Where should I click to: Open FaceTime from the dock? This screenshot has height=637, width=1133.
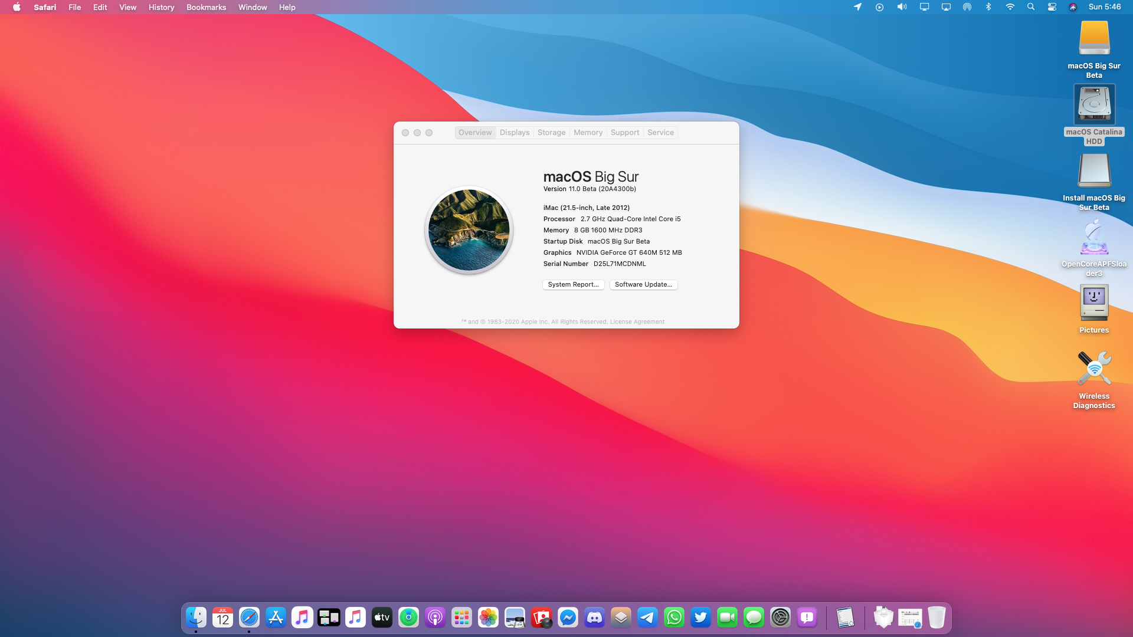tap(727, 618)
